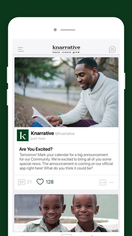Open the three-dot more options menu

[111, 183]
